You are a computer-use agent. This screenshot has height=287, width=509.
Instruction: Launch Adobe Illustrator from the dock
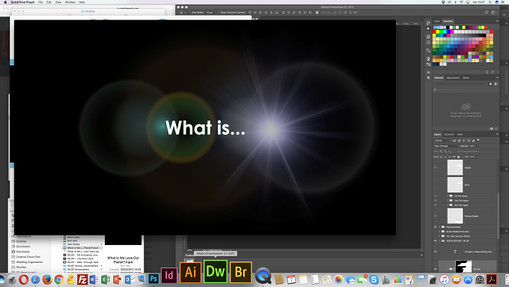(191, 272)
